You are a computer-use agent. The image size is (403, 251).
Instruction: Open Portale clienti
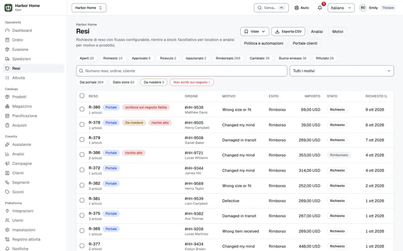point(305,43)
